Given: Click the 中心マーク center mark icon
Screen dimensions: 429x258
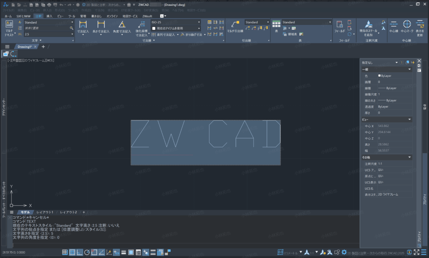Looking at the screenshot, I should [x=407, y=24].
